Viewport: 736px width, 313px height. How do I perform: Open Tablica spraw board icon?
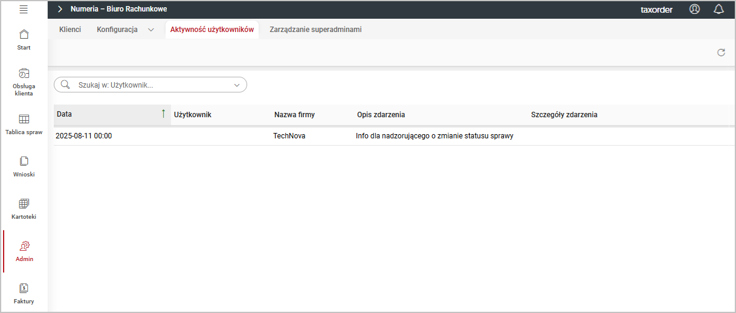click(24, 119)
